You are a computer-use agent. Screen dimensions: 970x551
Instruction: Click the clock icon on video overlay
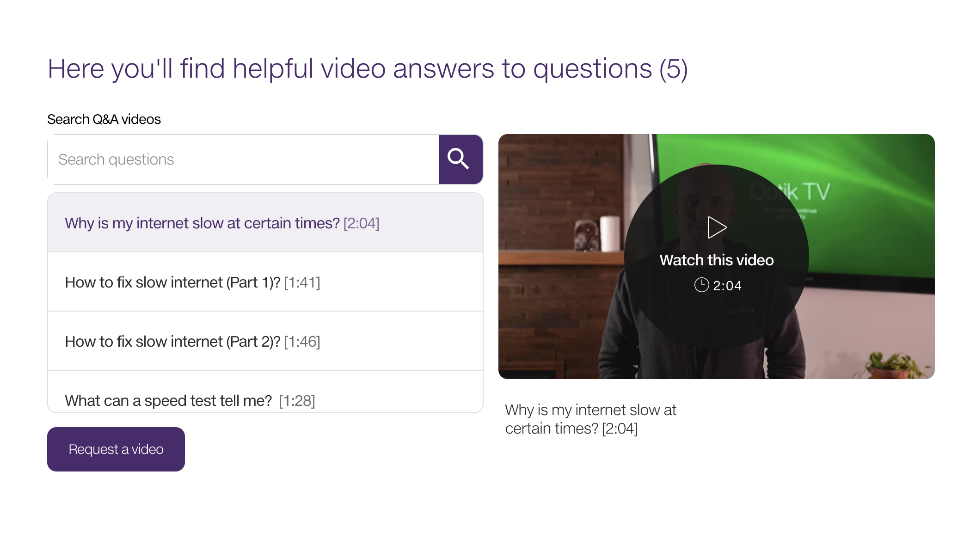click(x=701, y=285)
